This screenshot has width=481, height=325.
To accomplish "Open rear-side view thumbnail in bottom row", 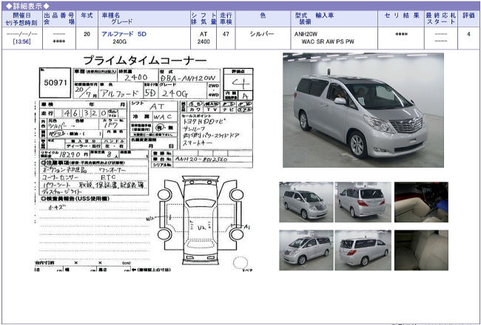I will (x=363, y=250).
